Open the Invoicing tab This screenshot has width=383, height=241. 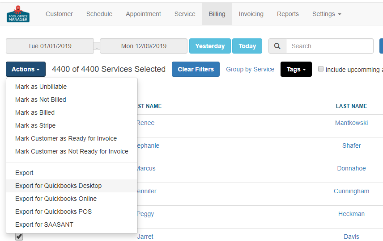coord(251,14)
